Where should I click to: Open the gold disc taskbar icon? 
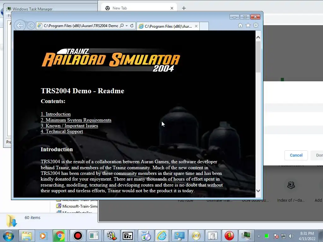pyautogui.click(x=196, y=236)
